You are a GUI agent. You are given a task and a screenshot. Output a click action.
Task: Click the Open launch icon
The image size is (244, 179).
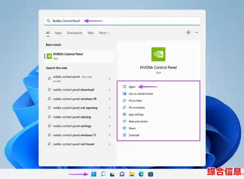pyautogui.click(x=124, y=87)
